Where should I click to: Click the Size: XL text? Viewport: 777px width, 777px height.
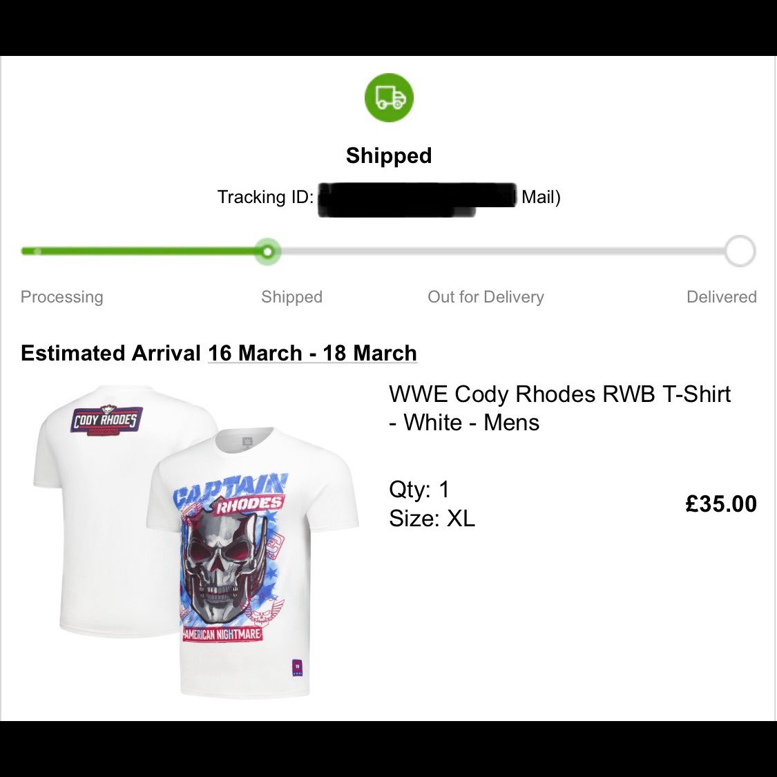432,518
